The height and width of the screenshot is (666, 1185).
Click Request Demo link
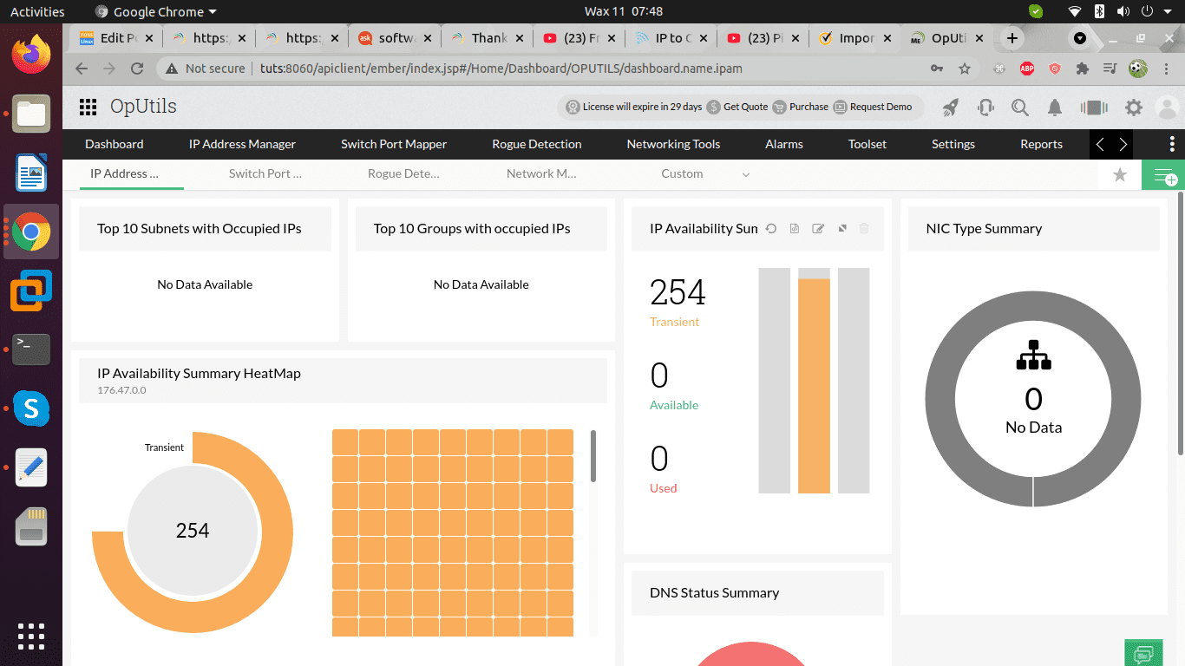881,107
